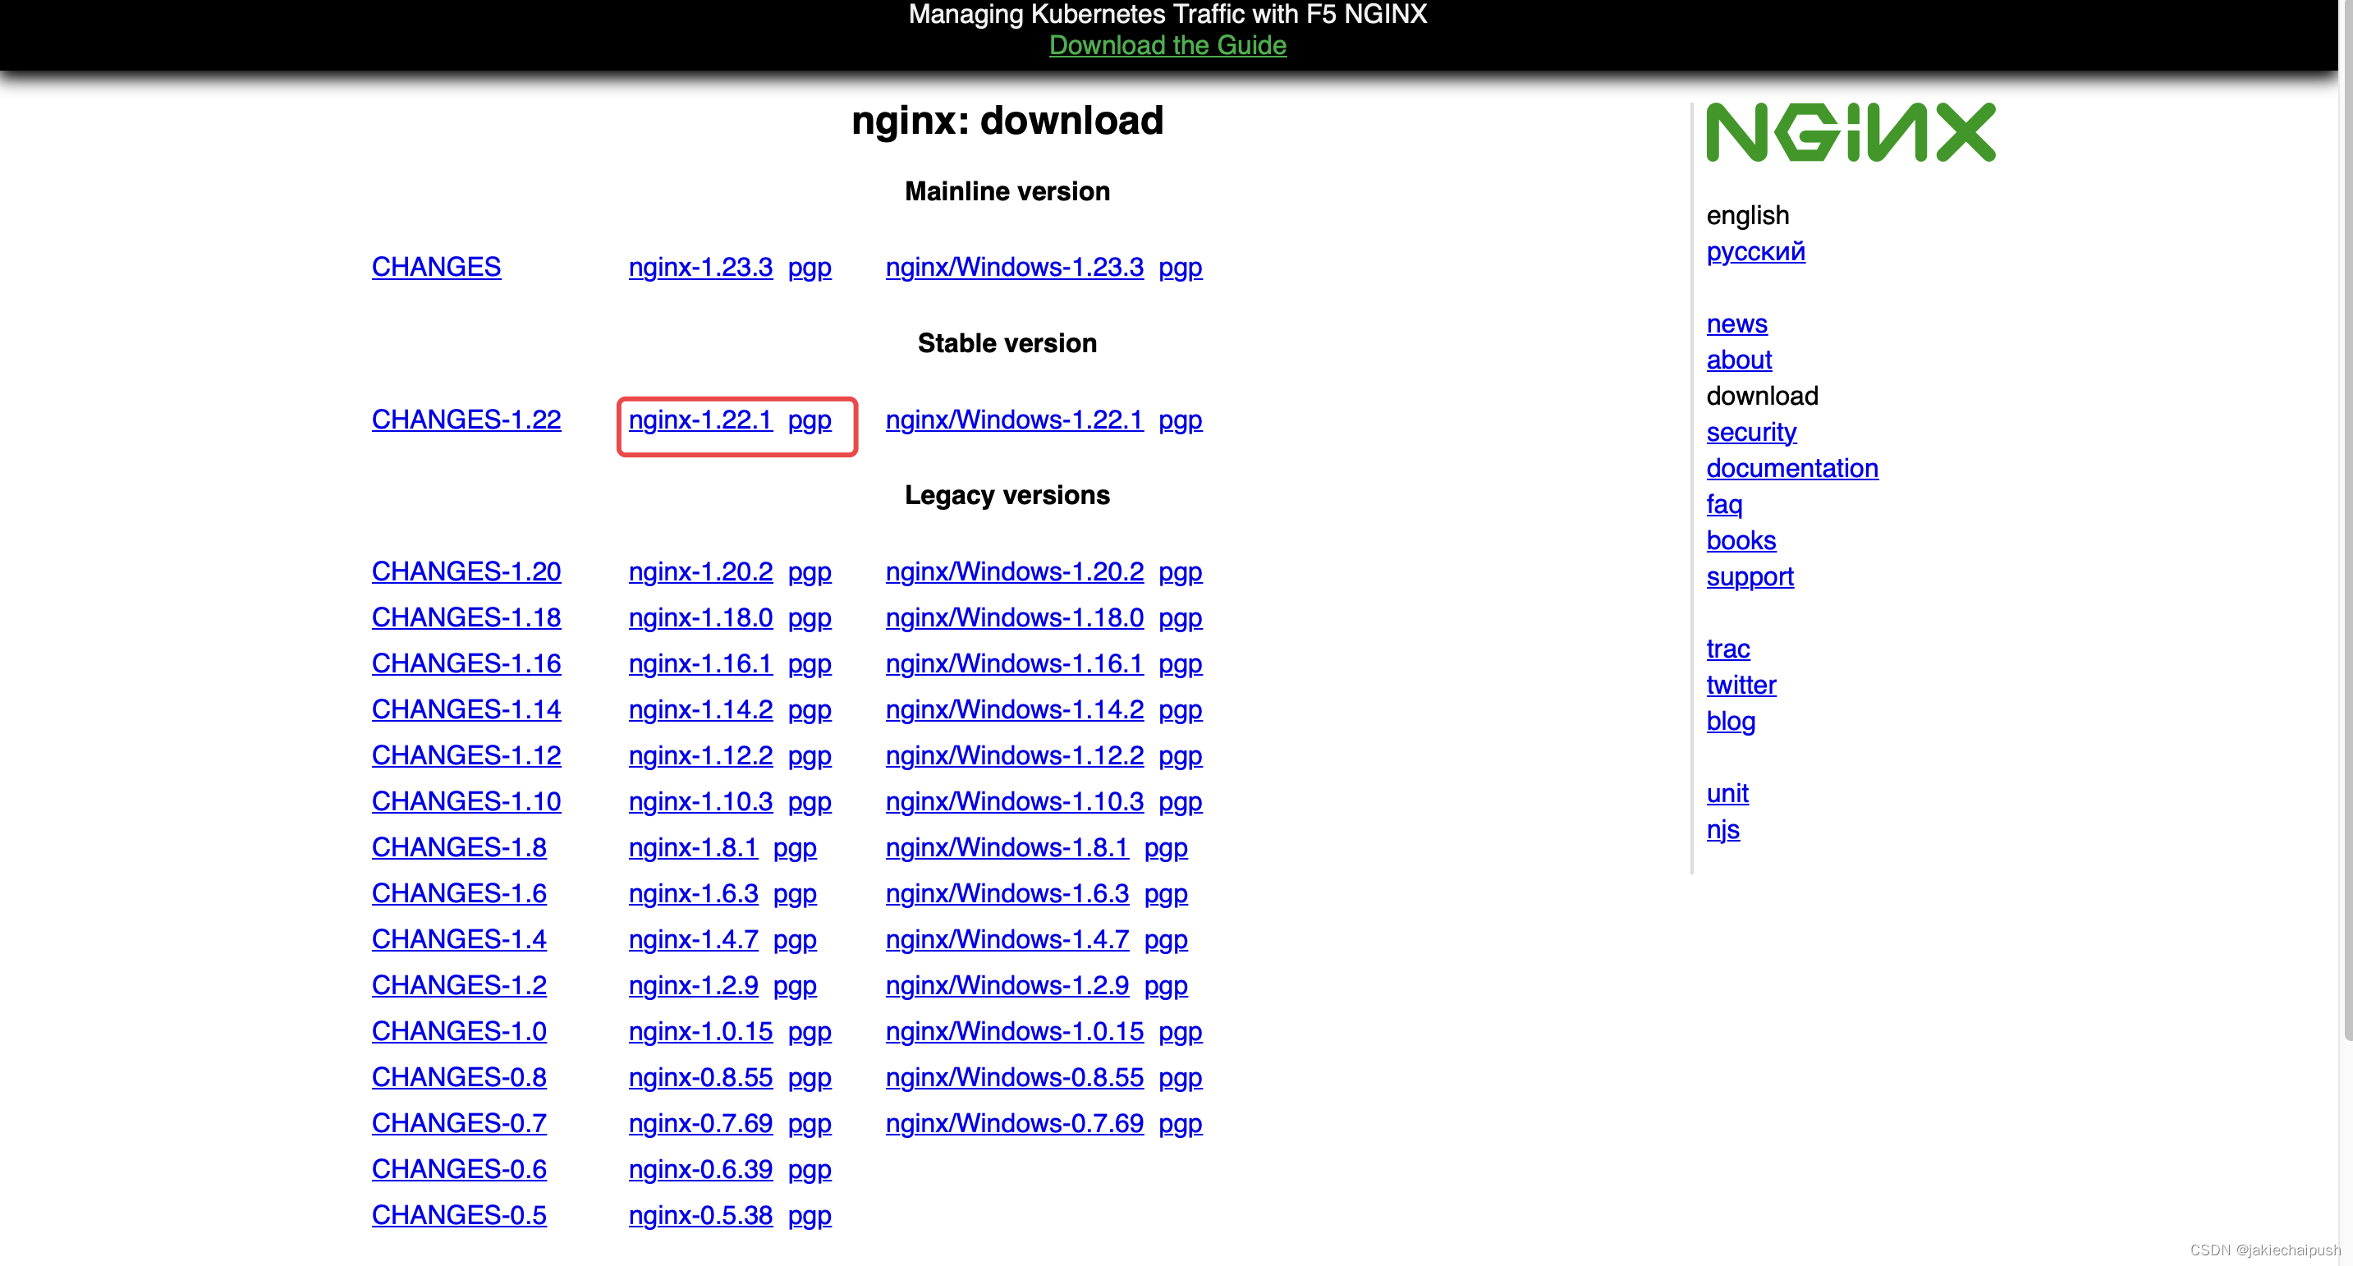
Task: Open pgp signature for nginx-1.23.3
Action: point(810,267)
